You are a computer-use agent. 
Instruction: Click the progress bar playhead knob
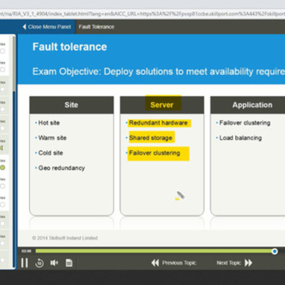click(x=274, y=252)
